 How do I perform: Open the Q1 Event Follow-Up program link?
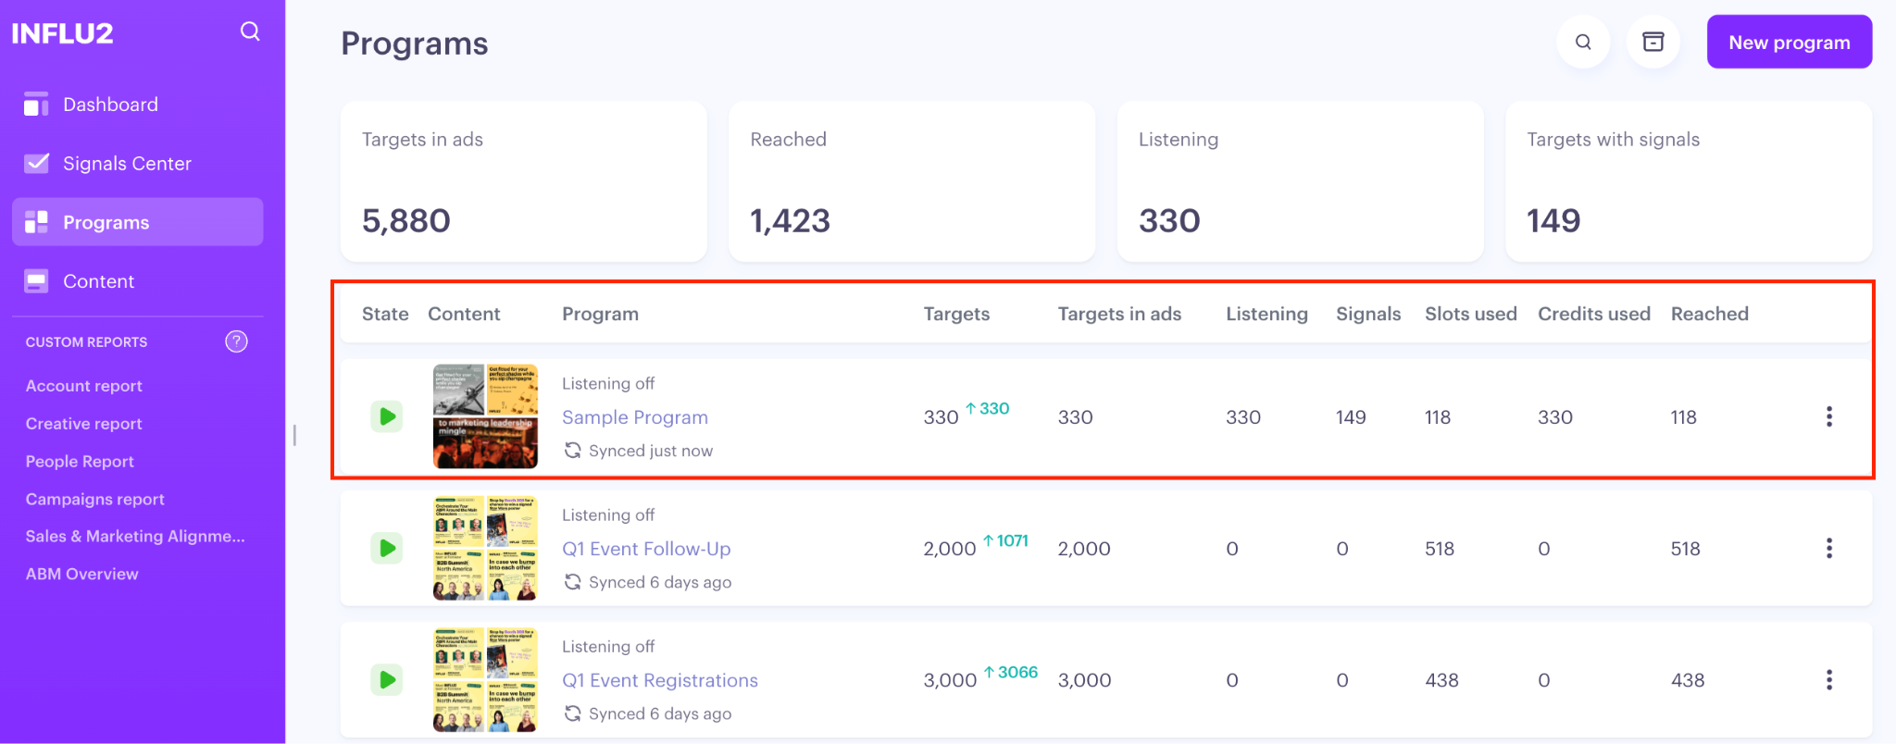click(x=646, y=549)
